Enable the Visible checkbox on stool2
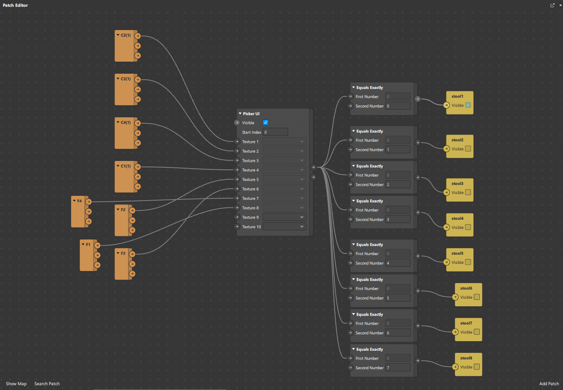Image resolution: width=563 pixels, height=390 pixels. point(468,149)
